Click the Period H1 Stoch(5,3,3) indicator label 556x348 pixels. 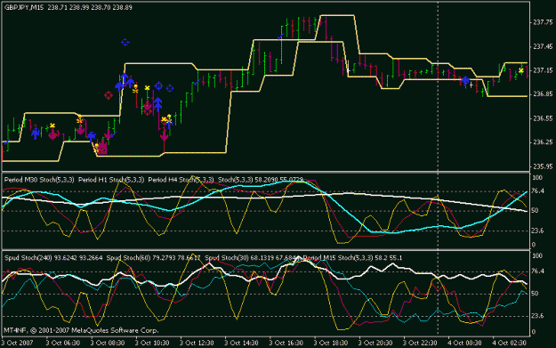111,180
